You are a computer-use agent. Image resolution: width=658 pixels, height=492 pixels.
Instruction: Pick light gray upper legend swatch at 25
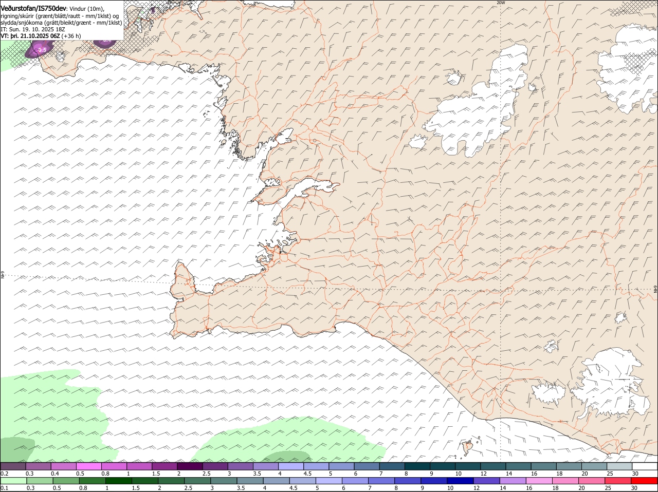[x=619, y=466]
